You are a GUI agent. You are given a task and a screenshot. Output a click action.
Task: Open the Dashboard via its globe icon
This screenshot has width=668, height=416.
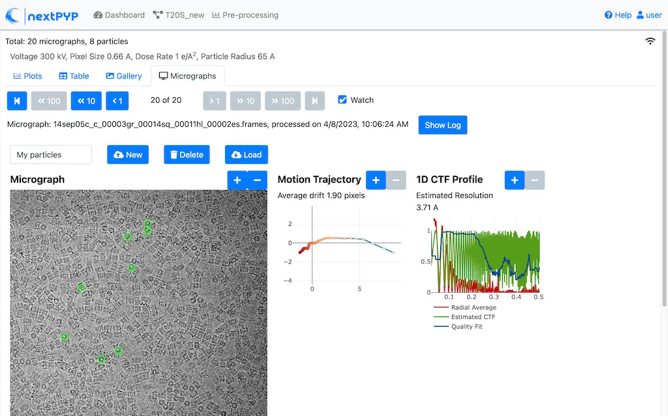pyautogui.click(x=97, y=14)
